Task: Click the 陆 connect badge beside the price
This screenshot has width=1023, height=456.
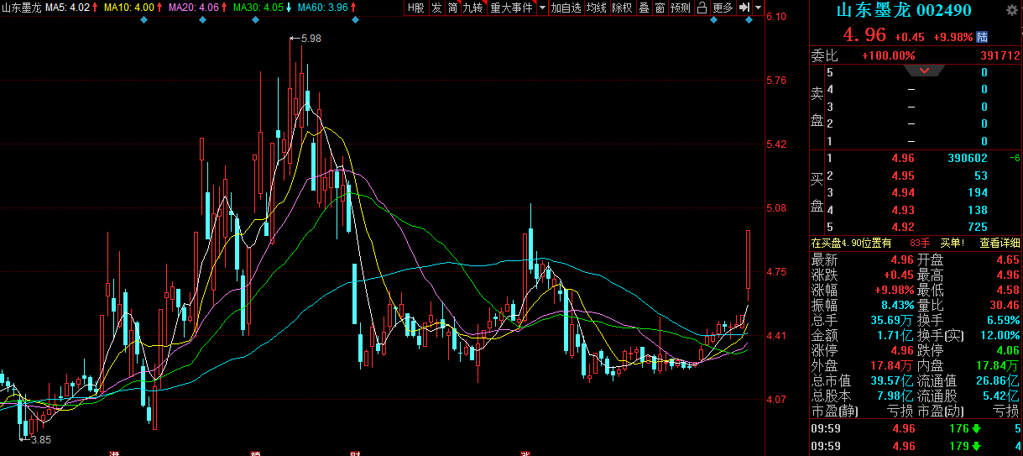Action: [982, 37]
